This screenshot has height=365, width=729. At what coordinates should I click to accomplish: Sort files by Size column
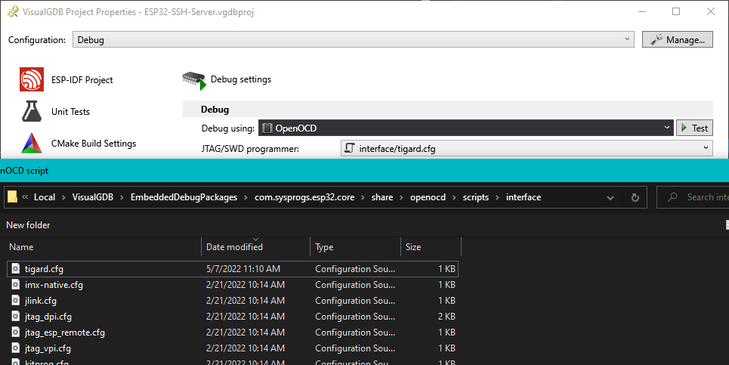tap(431, 247)
